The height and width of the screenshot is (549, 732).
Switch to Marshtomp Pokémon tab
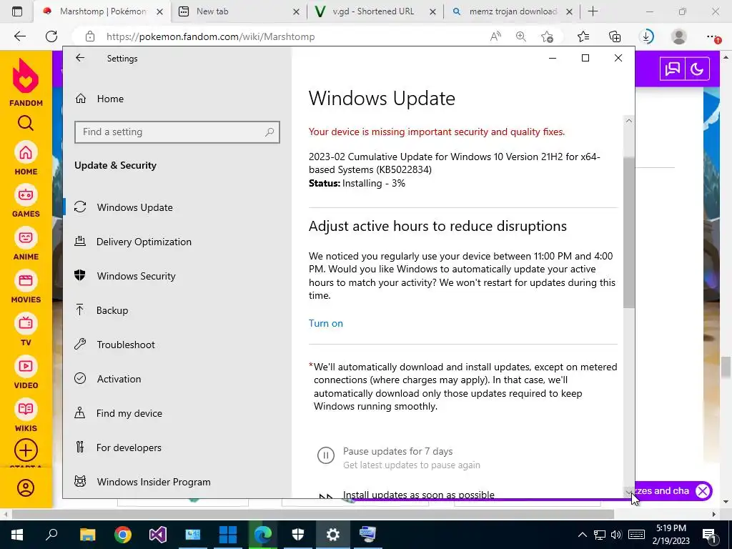point(102,11)
